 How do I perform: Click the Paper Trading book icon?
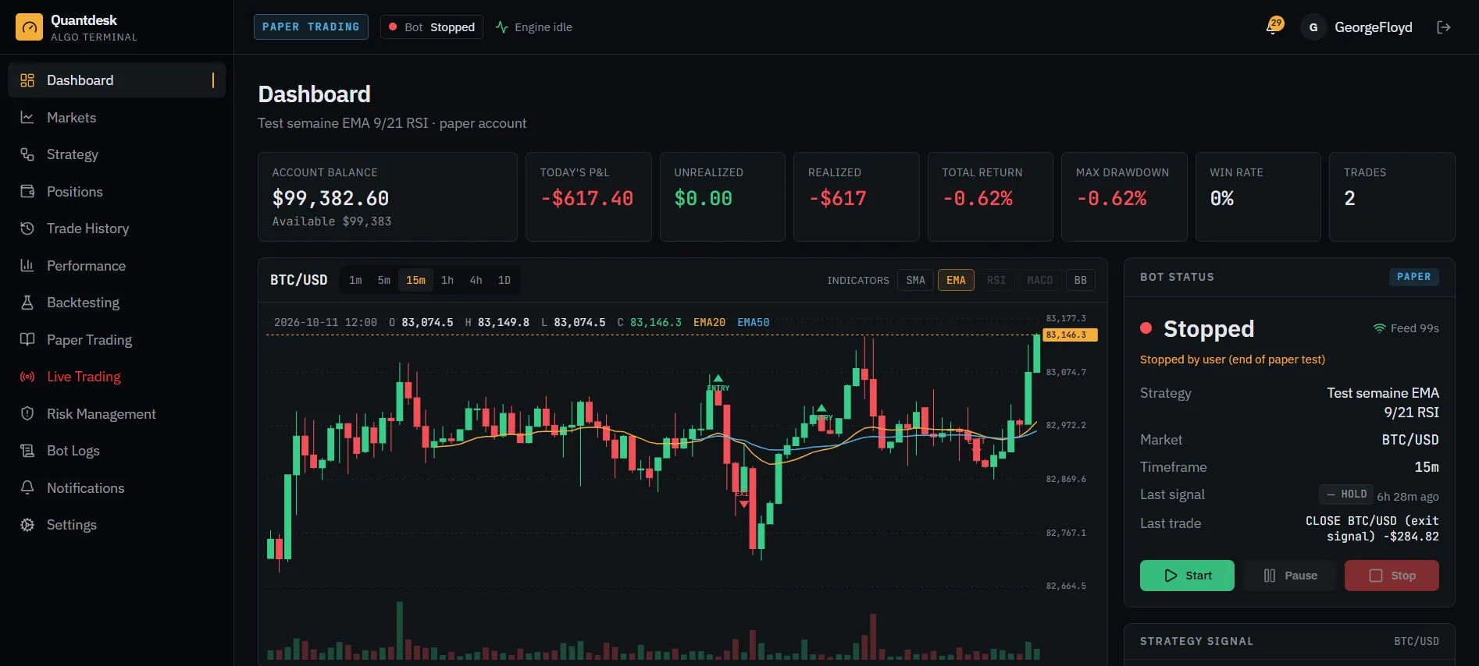click(27, 340)
